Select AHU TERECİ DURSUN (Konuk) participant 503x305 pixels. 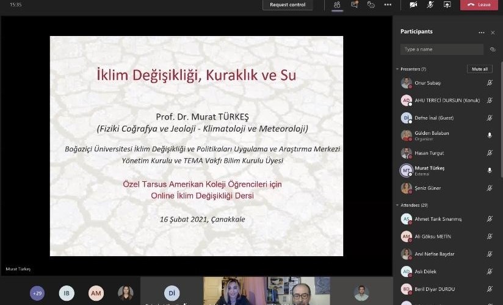tap(447, 101)
